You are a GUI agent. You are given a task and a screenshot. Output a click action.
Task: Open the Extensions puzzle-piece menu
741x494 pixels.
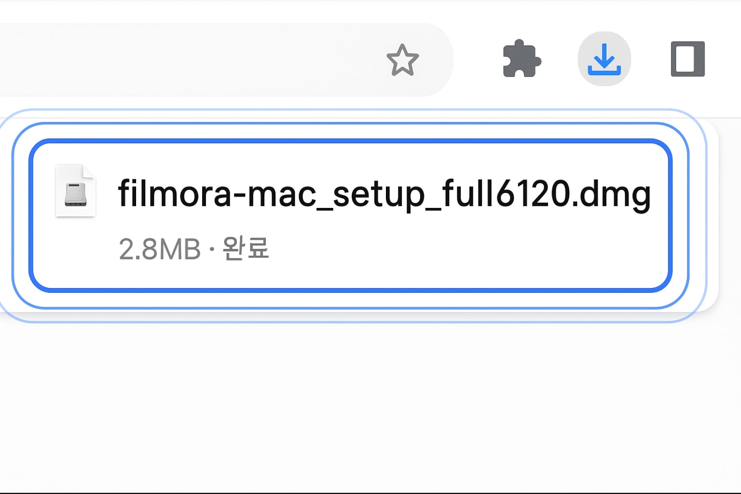click(521, 59)
